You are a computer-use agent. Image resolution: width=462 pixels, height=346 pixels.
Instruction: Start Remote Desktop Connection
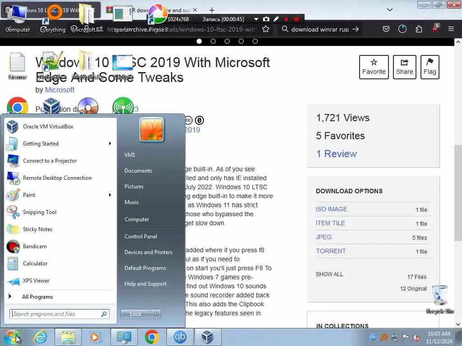tap(60, 178)
